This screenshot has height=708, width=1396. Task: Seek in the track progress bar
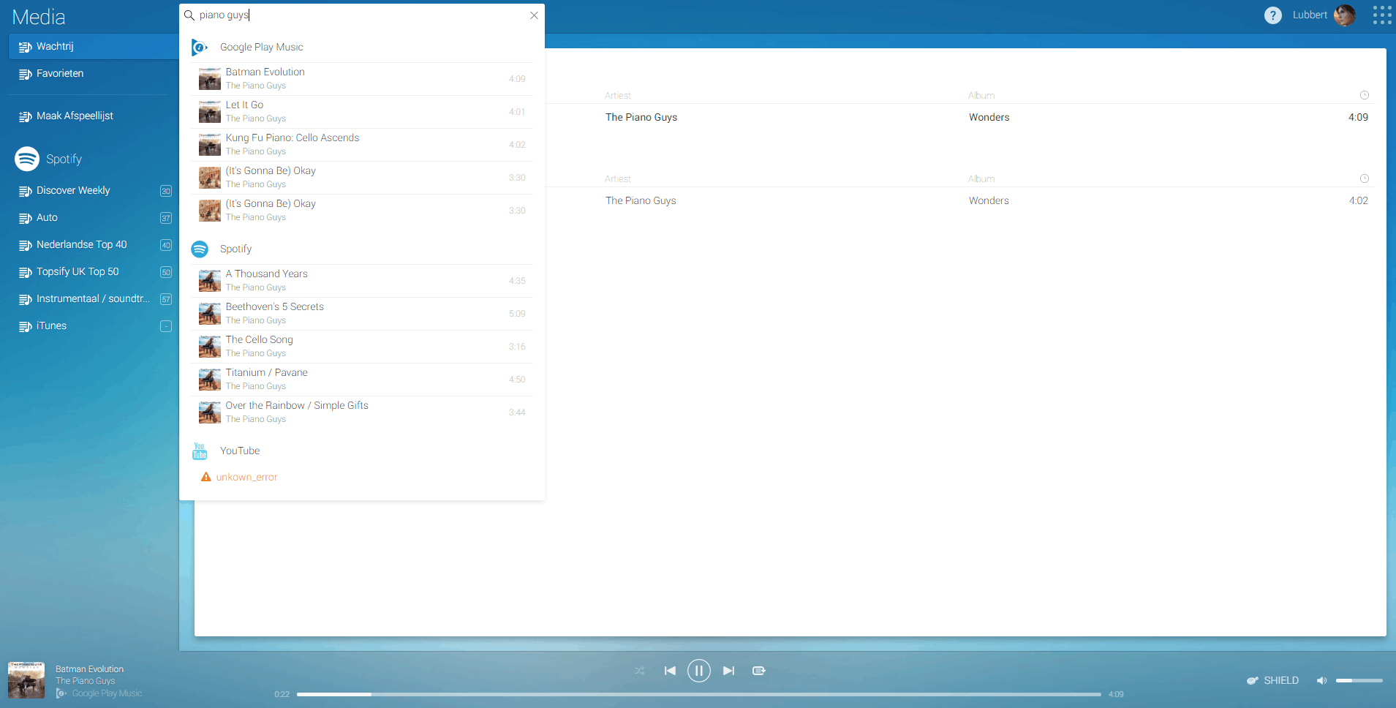point(699,694)
